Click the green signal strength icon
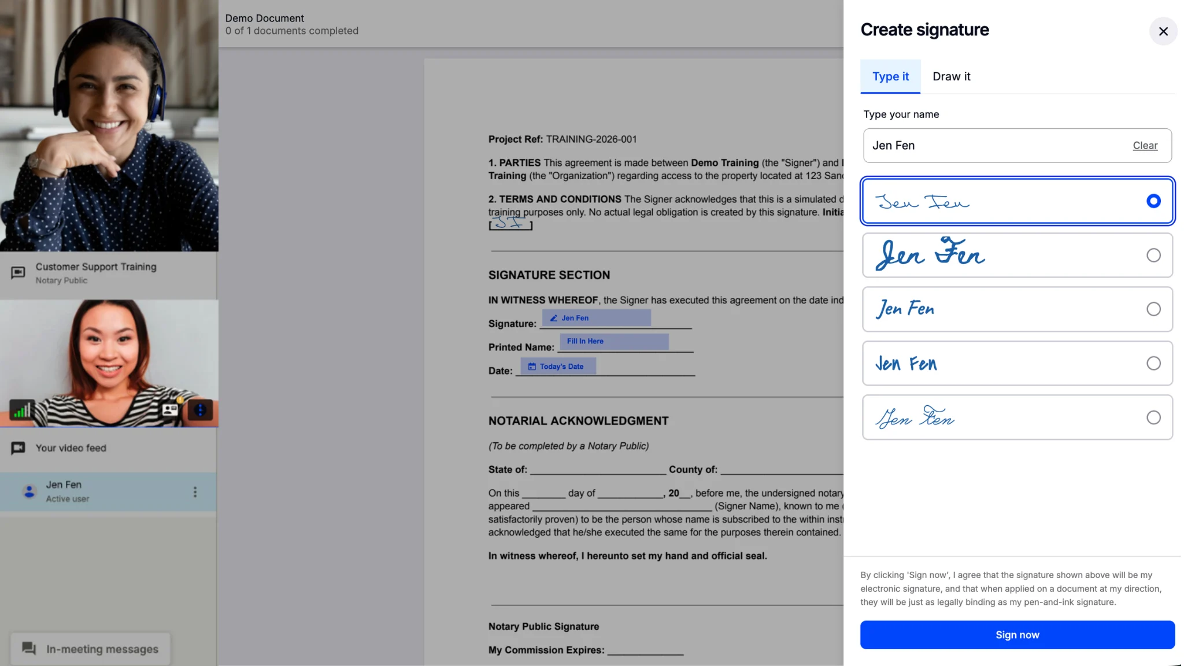Viewport: 1184px width, 666px height. 21,410
